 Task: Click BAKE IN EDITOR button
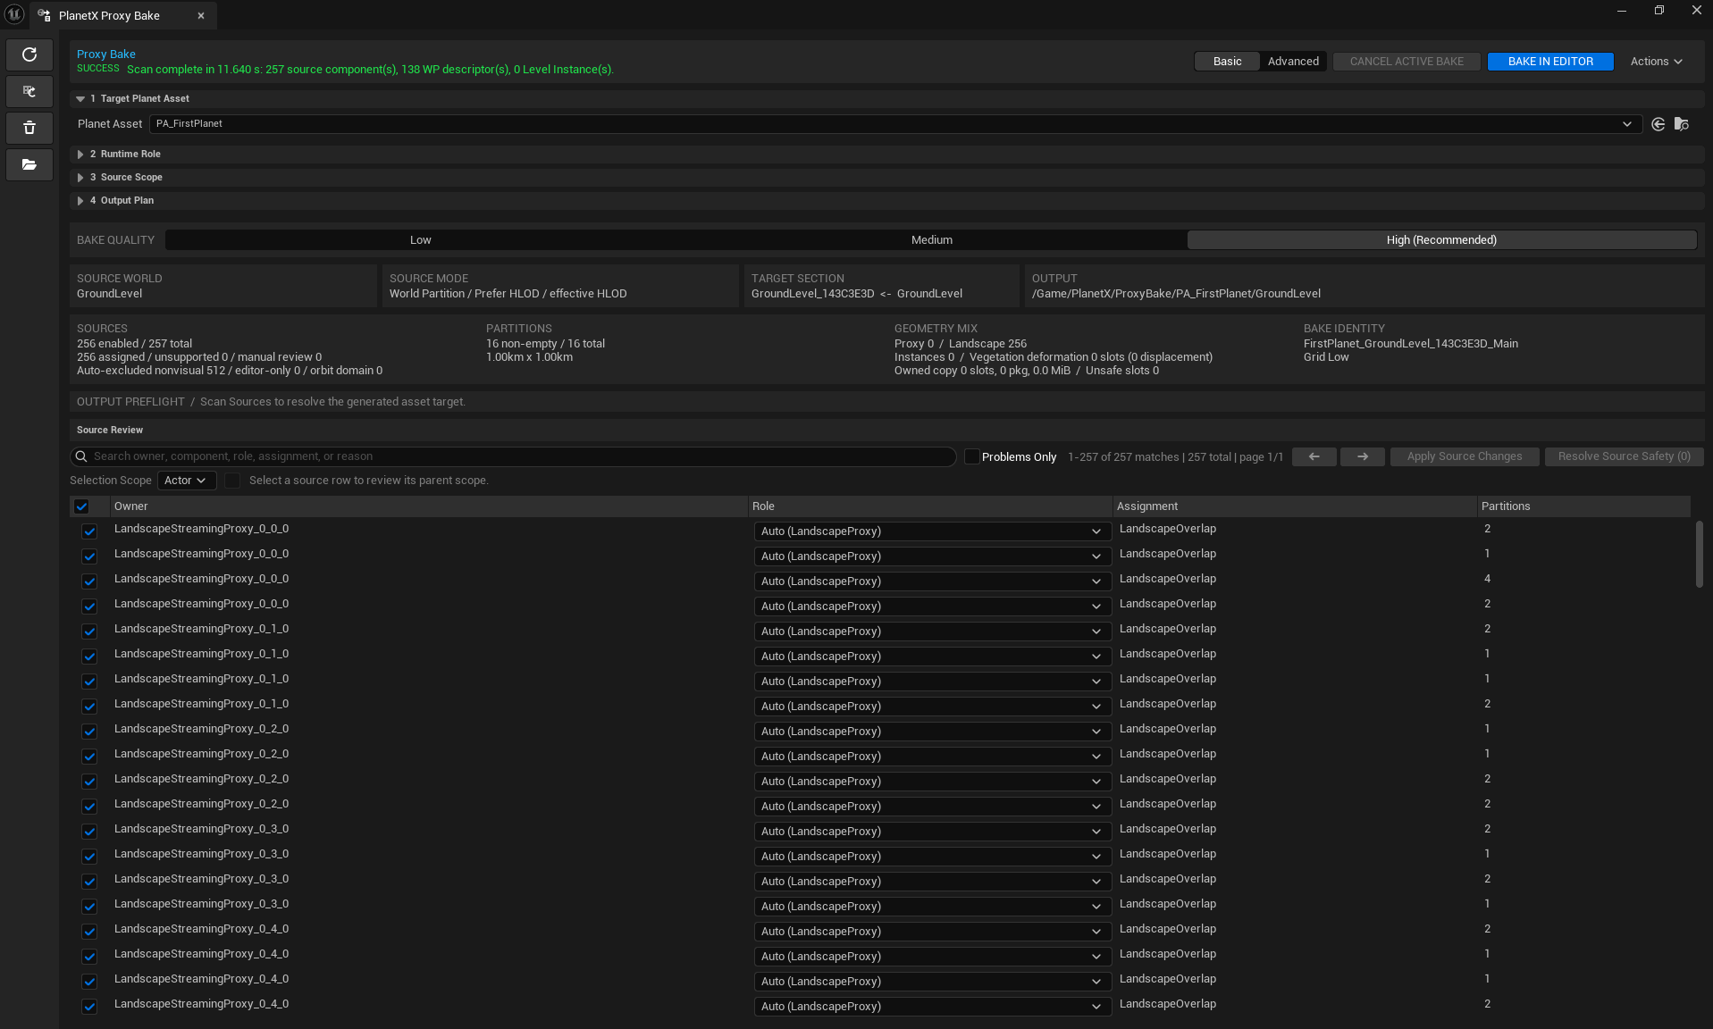click(x=1550, y=62)
